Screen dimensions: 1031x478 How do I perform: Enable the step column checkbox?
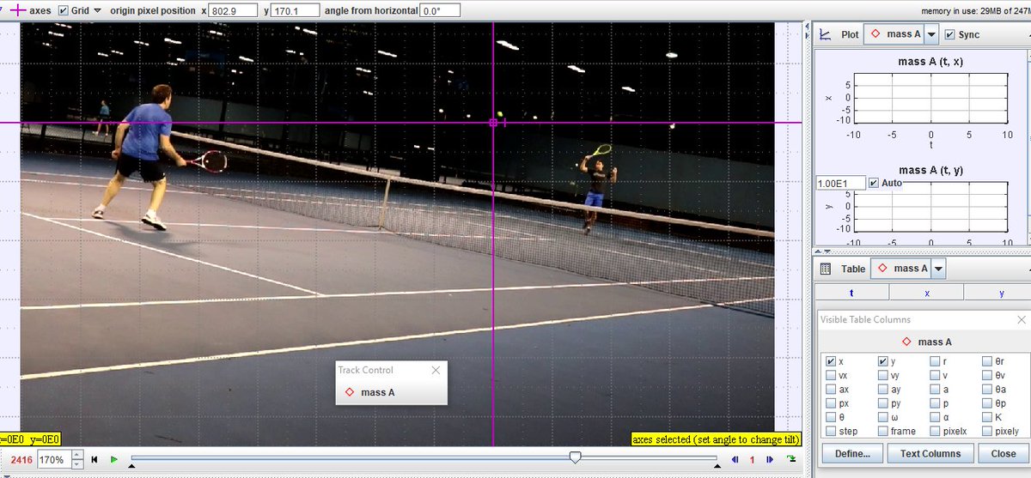click(x=830, y=431)
